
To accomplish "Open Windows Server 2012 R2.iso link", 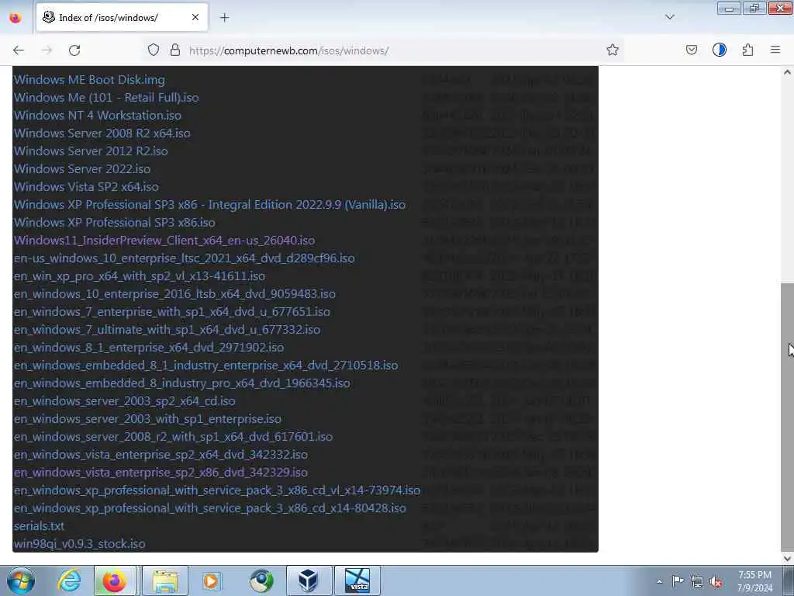I will (x=91, y=151).
